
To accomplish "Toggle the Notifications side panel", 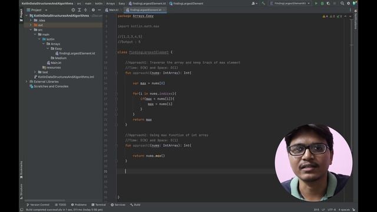I will click(356, 19).
